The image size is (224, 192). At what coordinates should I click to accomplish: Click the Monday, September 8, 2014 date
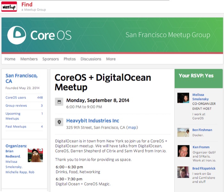click(x=98, y=100)
